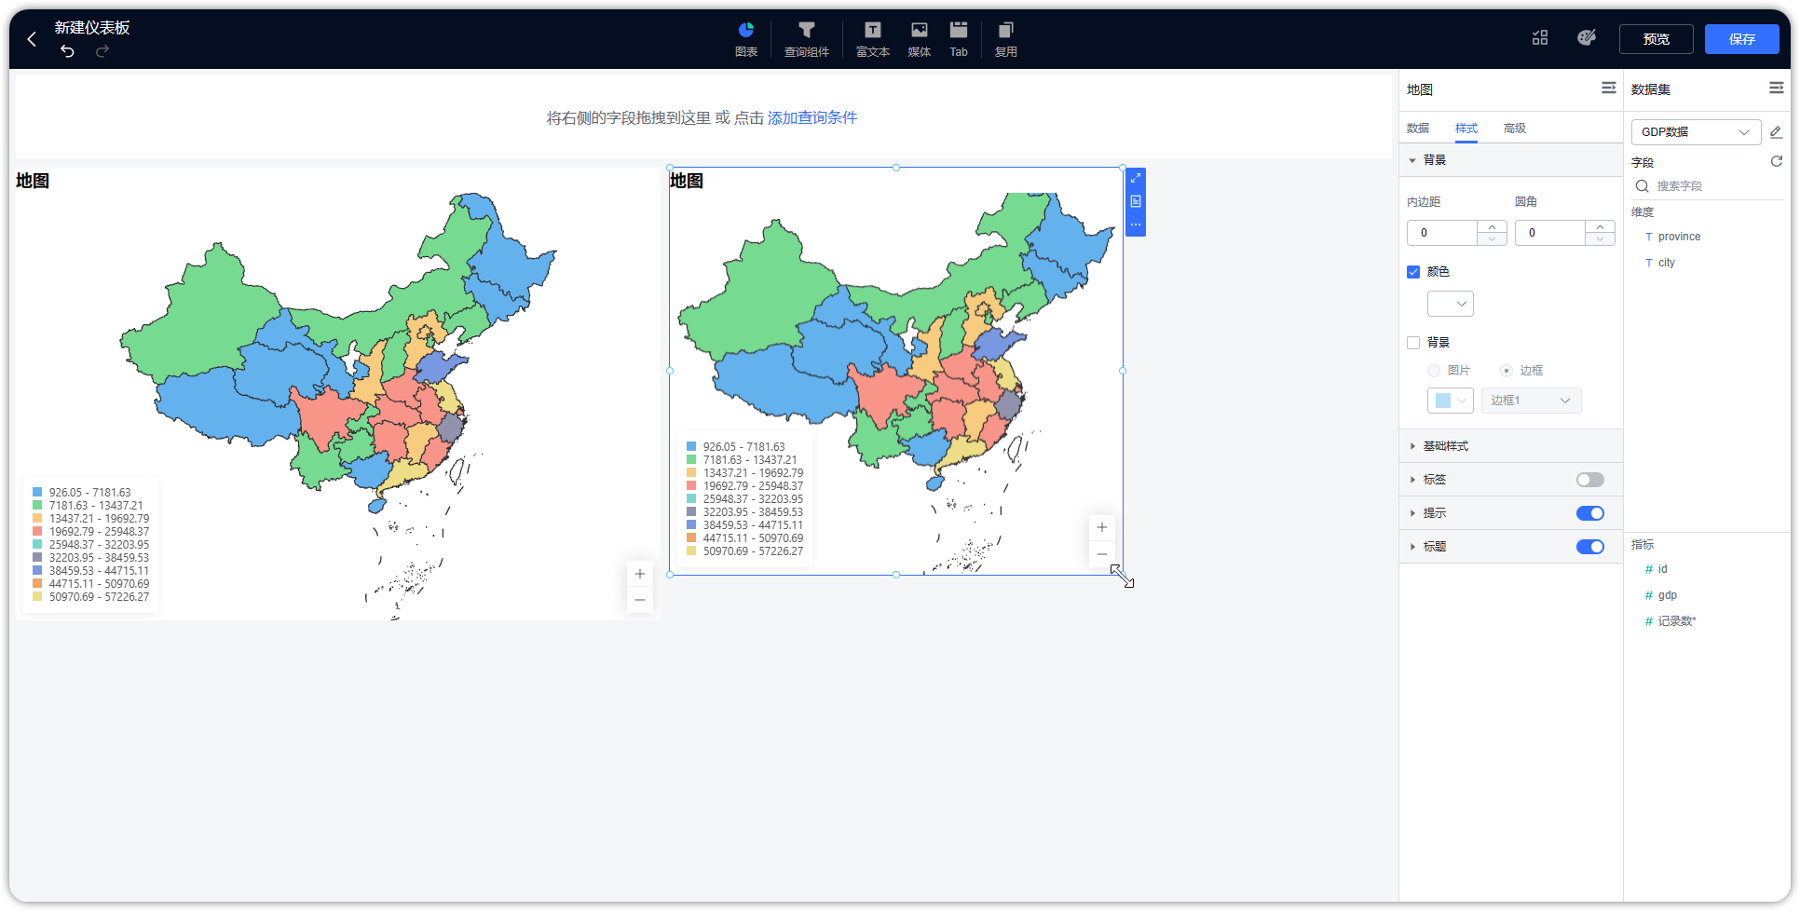Open the 边框1 border style dropdown
Image resolution: width=1800 pixels, height=911 pixels.
coord(1531,400)
